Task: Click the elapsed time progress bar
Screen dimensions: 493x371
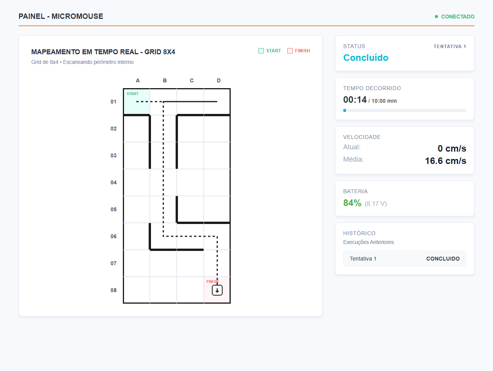Action: click(x=405, y=110)
